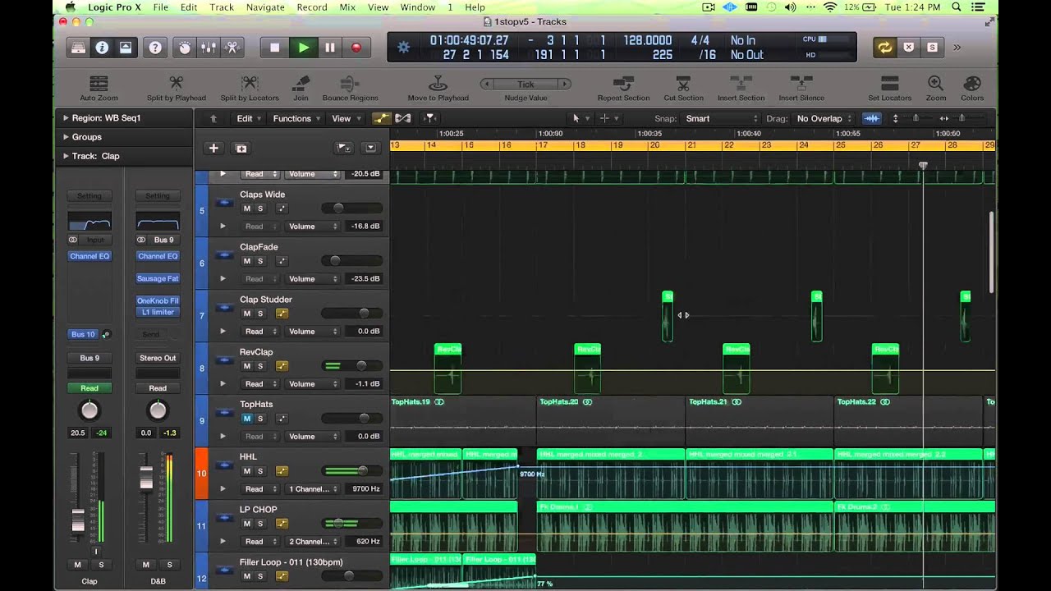Image resolution: width=1051 pixels, height=591 pixels.
Task: Open Claps Wide automation parameter Volume dropdown
Action: coord(312,227)
